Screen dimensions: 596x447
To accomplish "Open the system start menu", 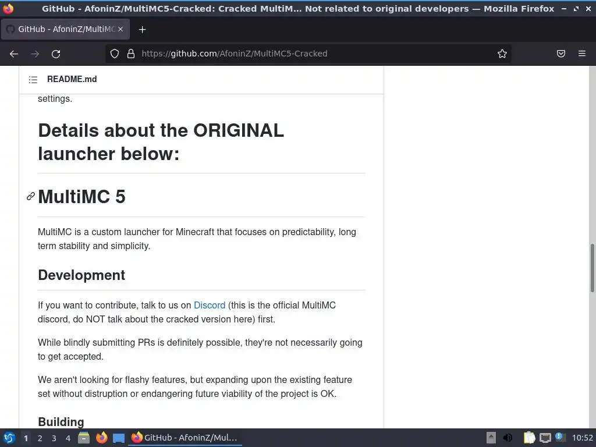I will click(9, 438).
